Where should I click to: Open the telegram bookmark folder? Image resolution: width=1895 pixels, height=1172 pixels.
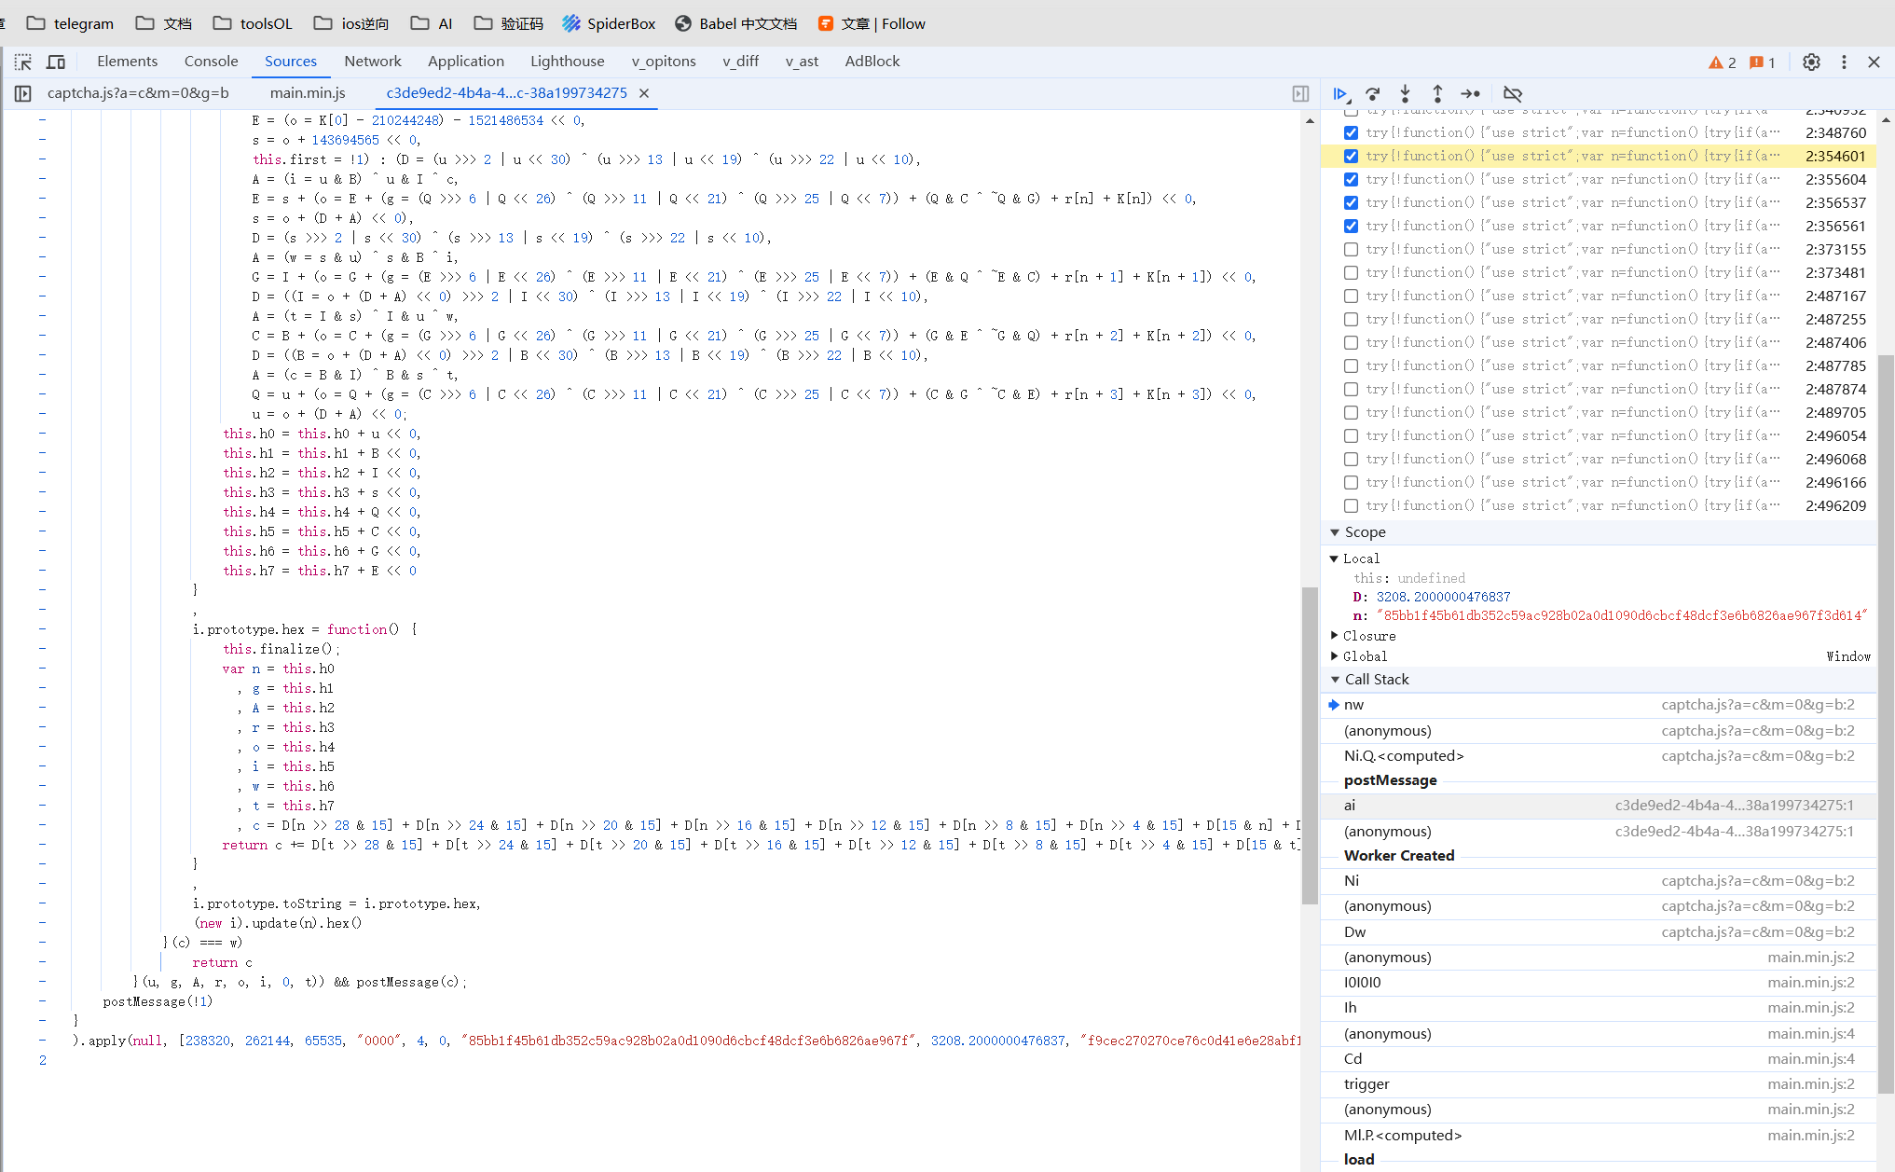70,23
